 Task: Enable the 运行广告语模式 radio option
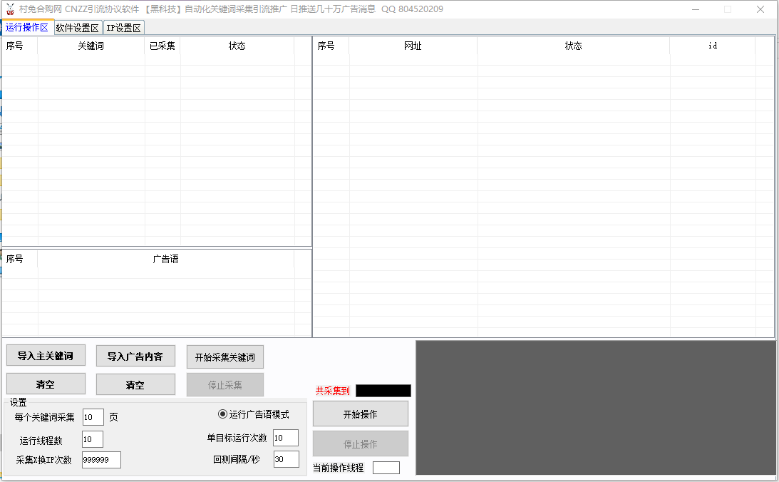click(x=222, y=414)
